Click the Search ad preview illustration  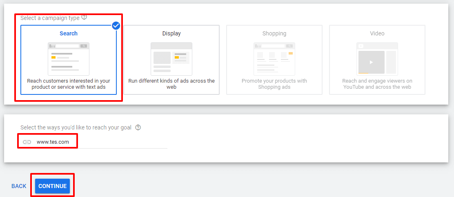pyautogui.click(x=69, y=59)
